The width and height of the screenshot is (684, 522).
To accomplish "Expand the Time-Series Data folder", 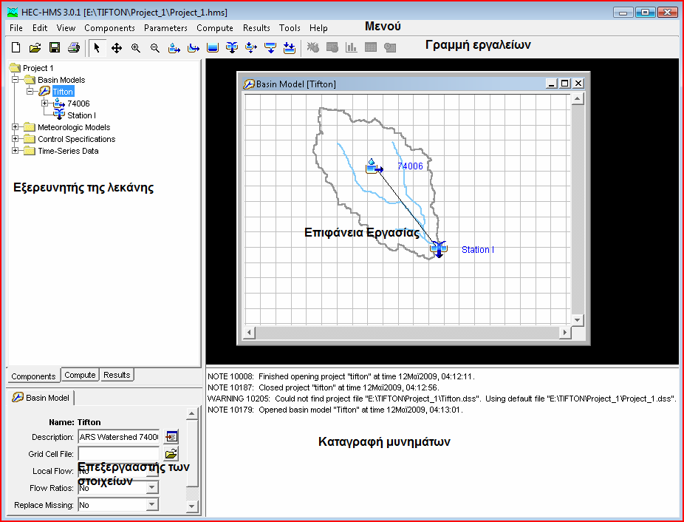I will [x=16, y=151].
